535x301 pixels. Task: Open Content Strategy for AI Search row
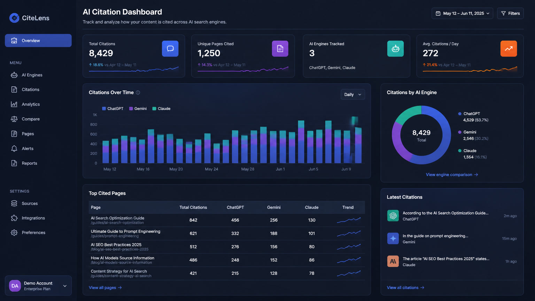coord(227,273)
